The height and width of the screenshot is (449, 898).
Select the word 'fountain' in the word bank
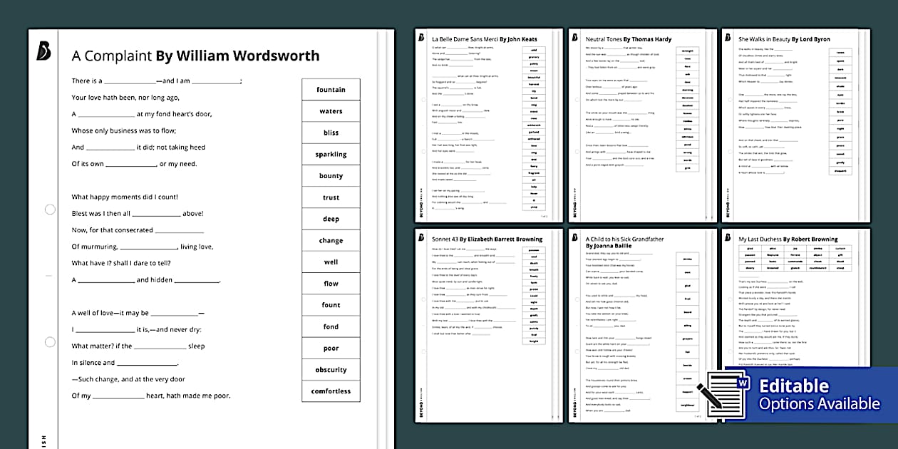click(331, 89)
